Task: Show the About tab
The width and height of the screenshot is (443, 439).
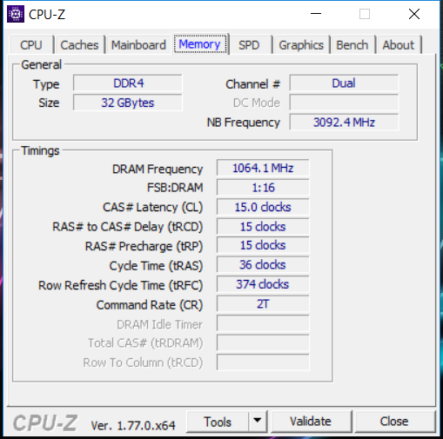Action: pyautogui.click(x=399, y=45)
